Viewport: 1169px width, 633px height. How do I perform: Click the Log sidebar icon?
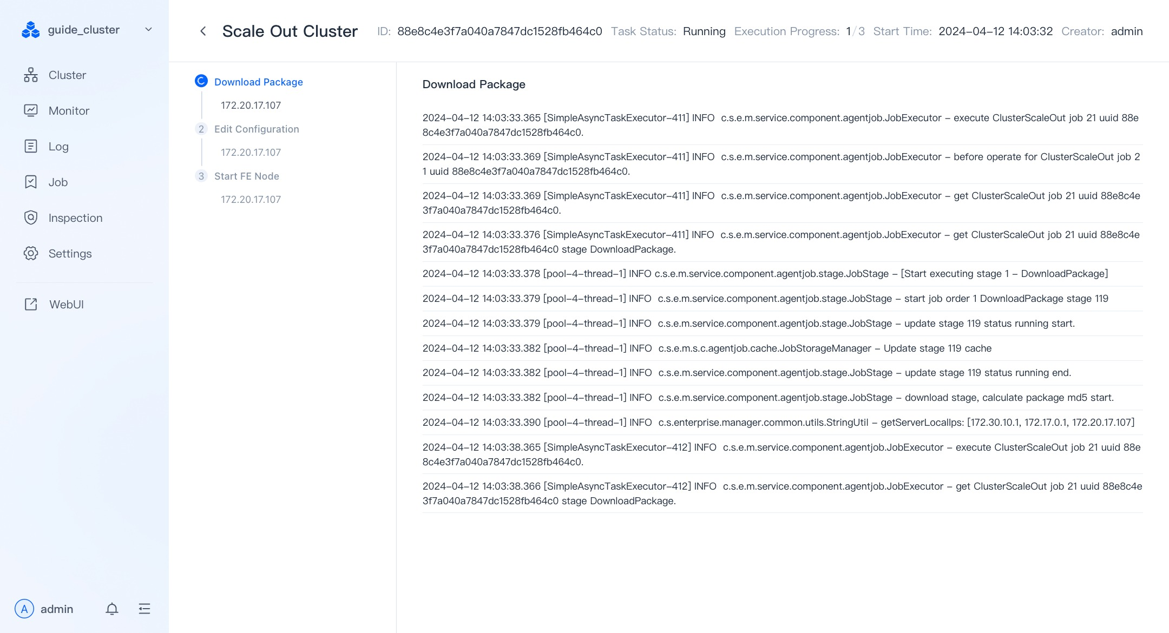31,147
